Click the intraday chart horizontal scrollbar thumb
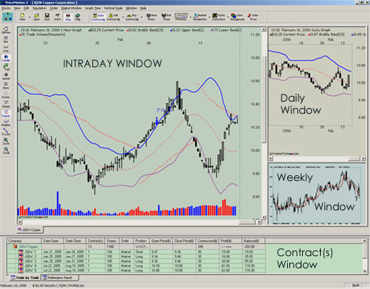Image resolution: width=370 pixels, height=289 pixels. point(247,222)
